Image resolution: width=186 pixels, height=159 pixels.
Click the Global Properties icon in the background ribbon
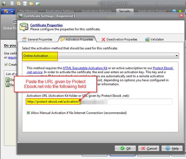[x=15, y=22]
